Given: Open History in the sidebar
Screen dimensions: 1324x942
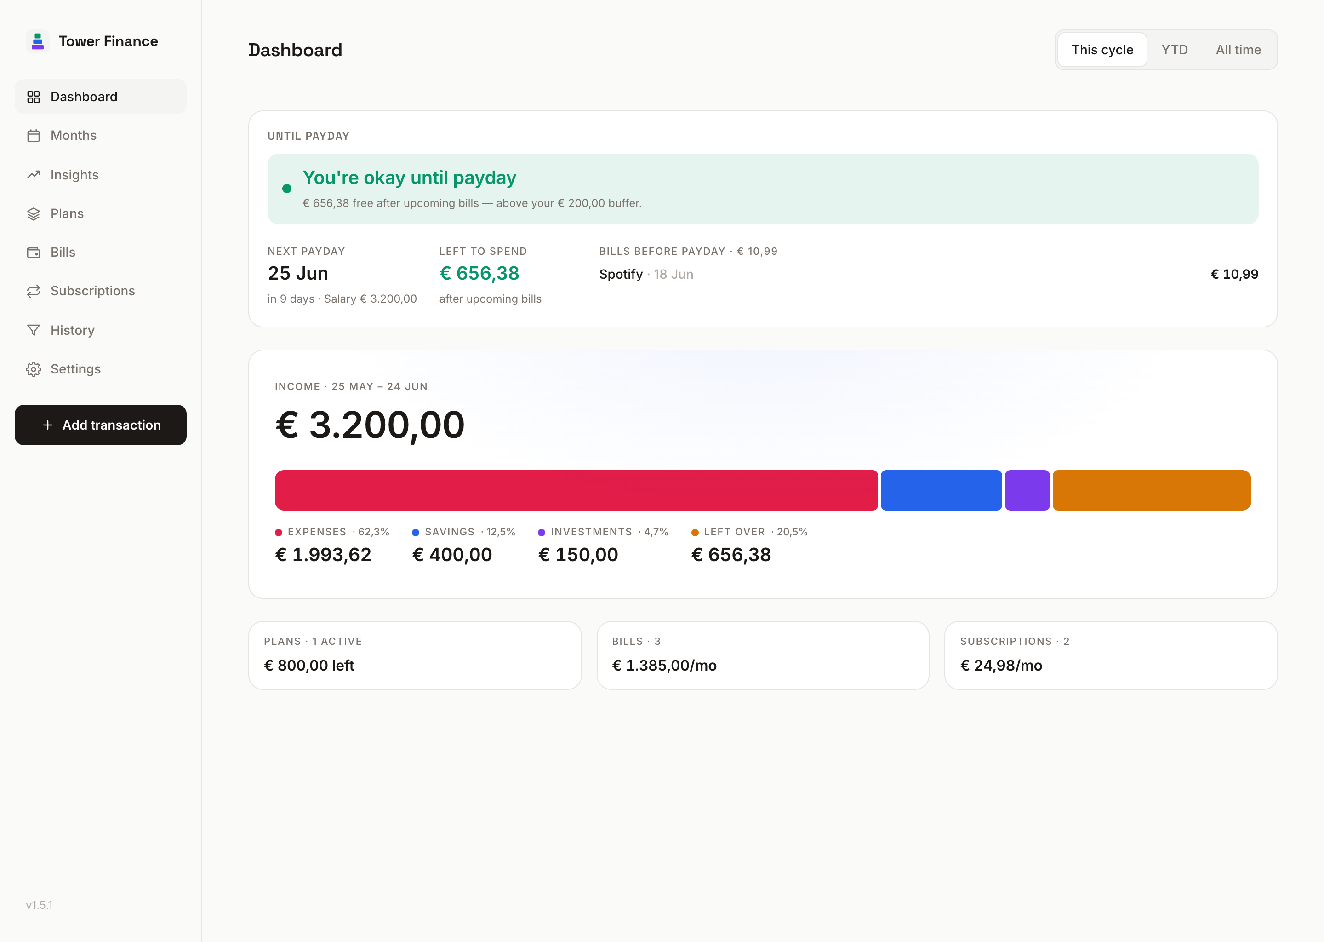Looking at the screenshot, I should tap(100, 330).
